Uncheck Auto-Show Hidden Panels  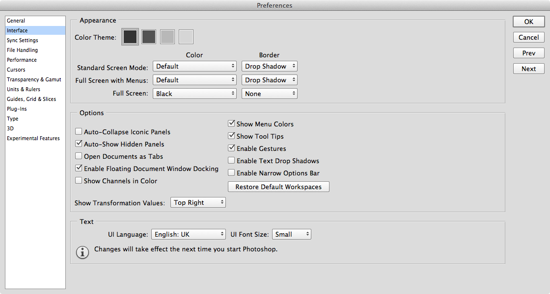click(79, 144)
